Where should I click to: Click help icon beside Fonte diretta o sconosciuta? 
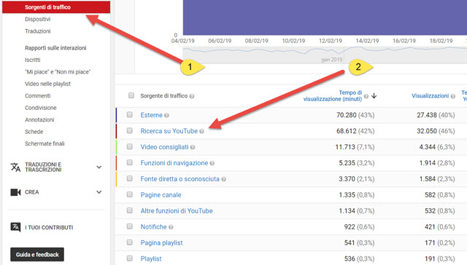pos(224,179)
